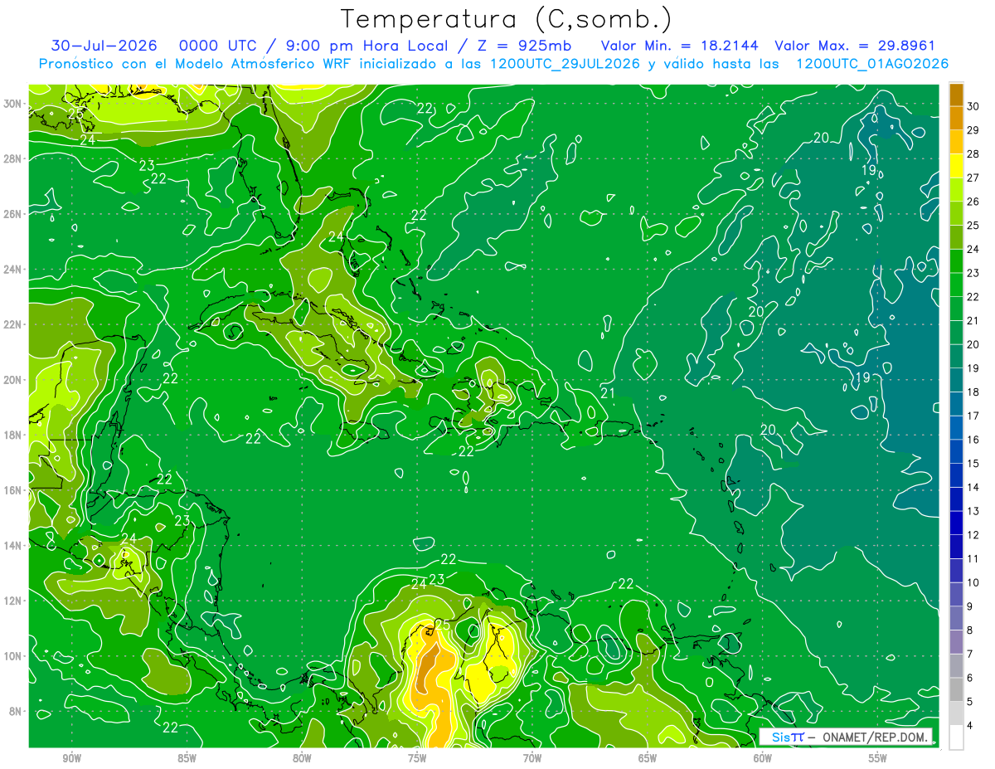Click the "1200UTC_01AGO2026" valid-until timestamp
The image size is (995, 769).
(x=872, y=64)
